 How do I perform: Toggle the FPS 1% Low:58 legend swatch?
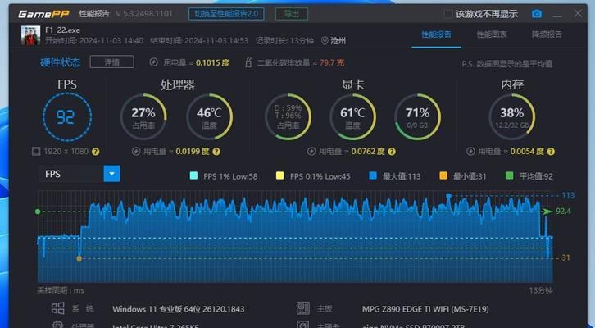(193, 175)
